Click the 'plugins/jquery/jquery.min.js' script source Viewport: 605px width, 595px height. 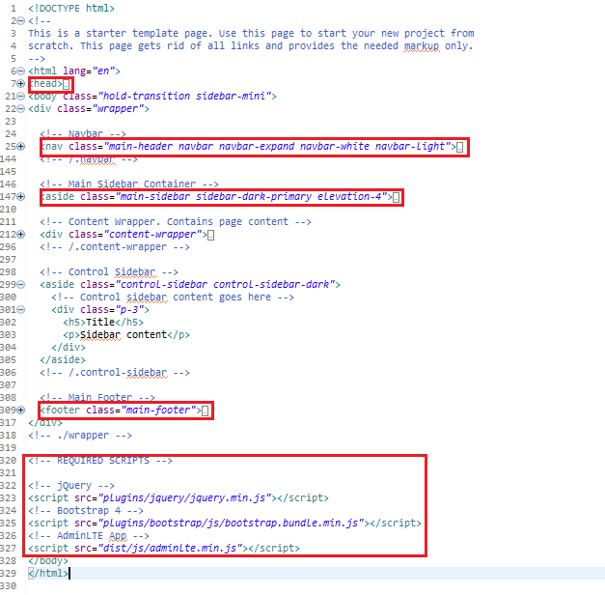click(x=184, y=498)
